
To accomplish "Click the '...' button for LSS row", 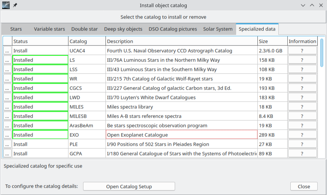I will click(7, 70).
